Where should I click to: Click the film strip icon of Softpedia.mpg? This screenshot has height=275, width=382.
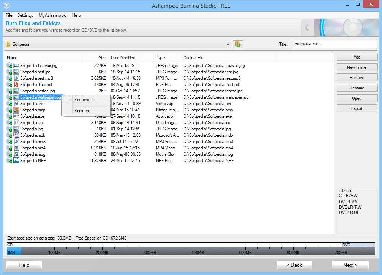(x=16, y=154)
